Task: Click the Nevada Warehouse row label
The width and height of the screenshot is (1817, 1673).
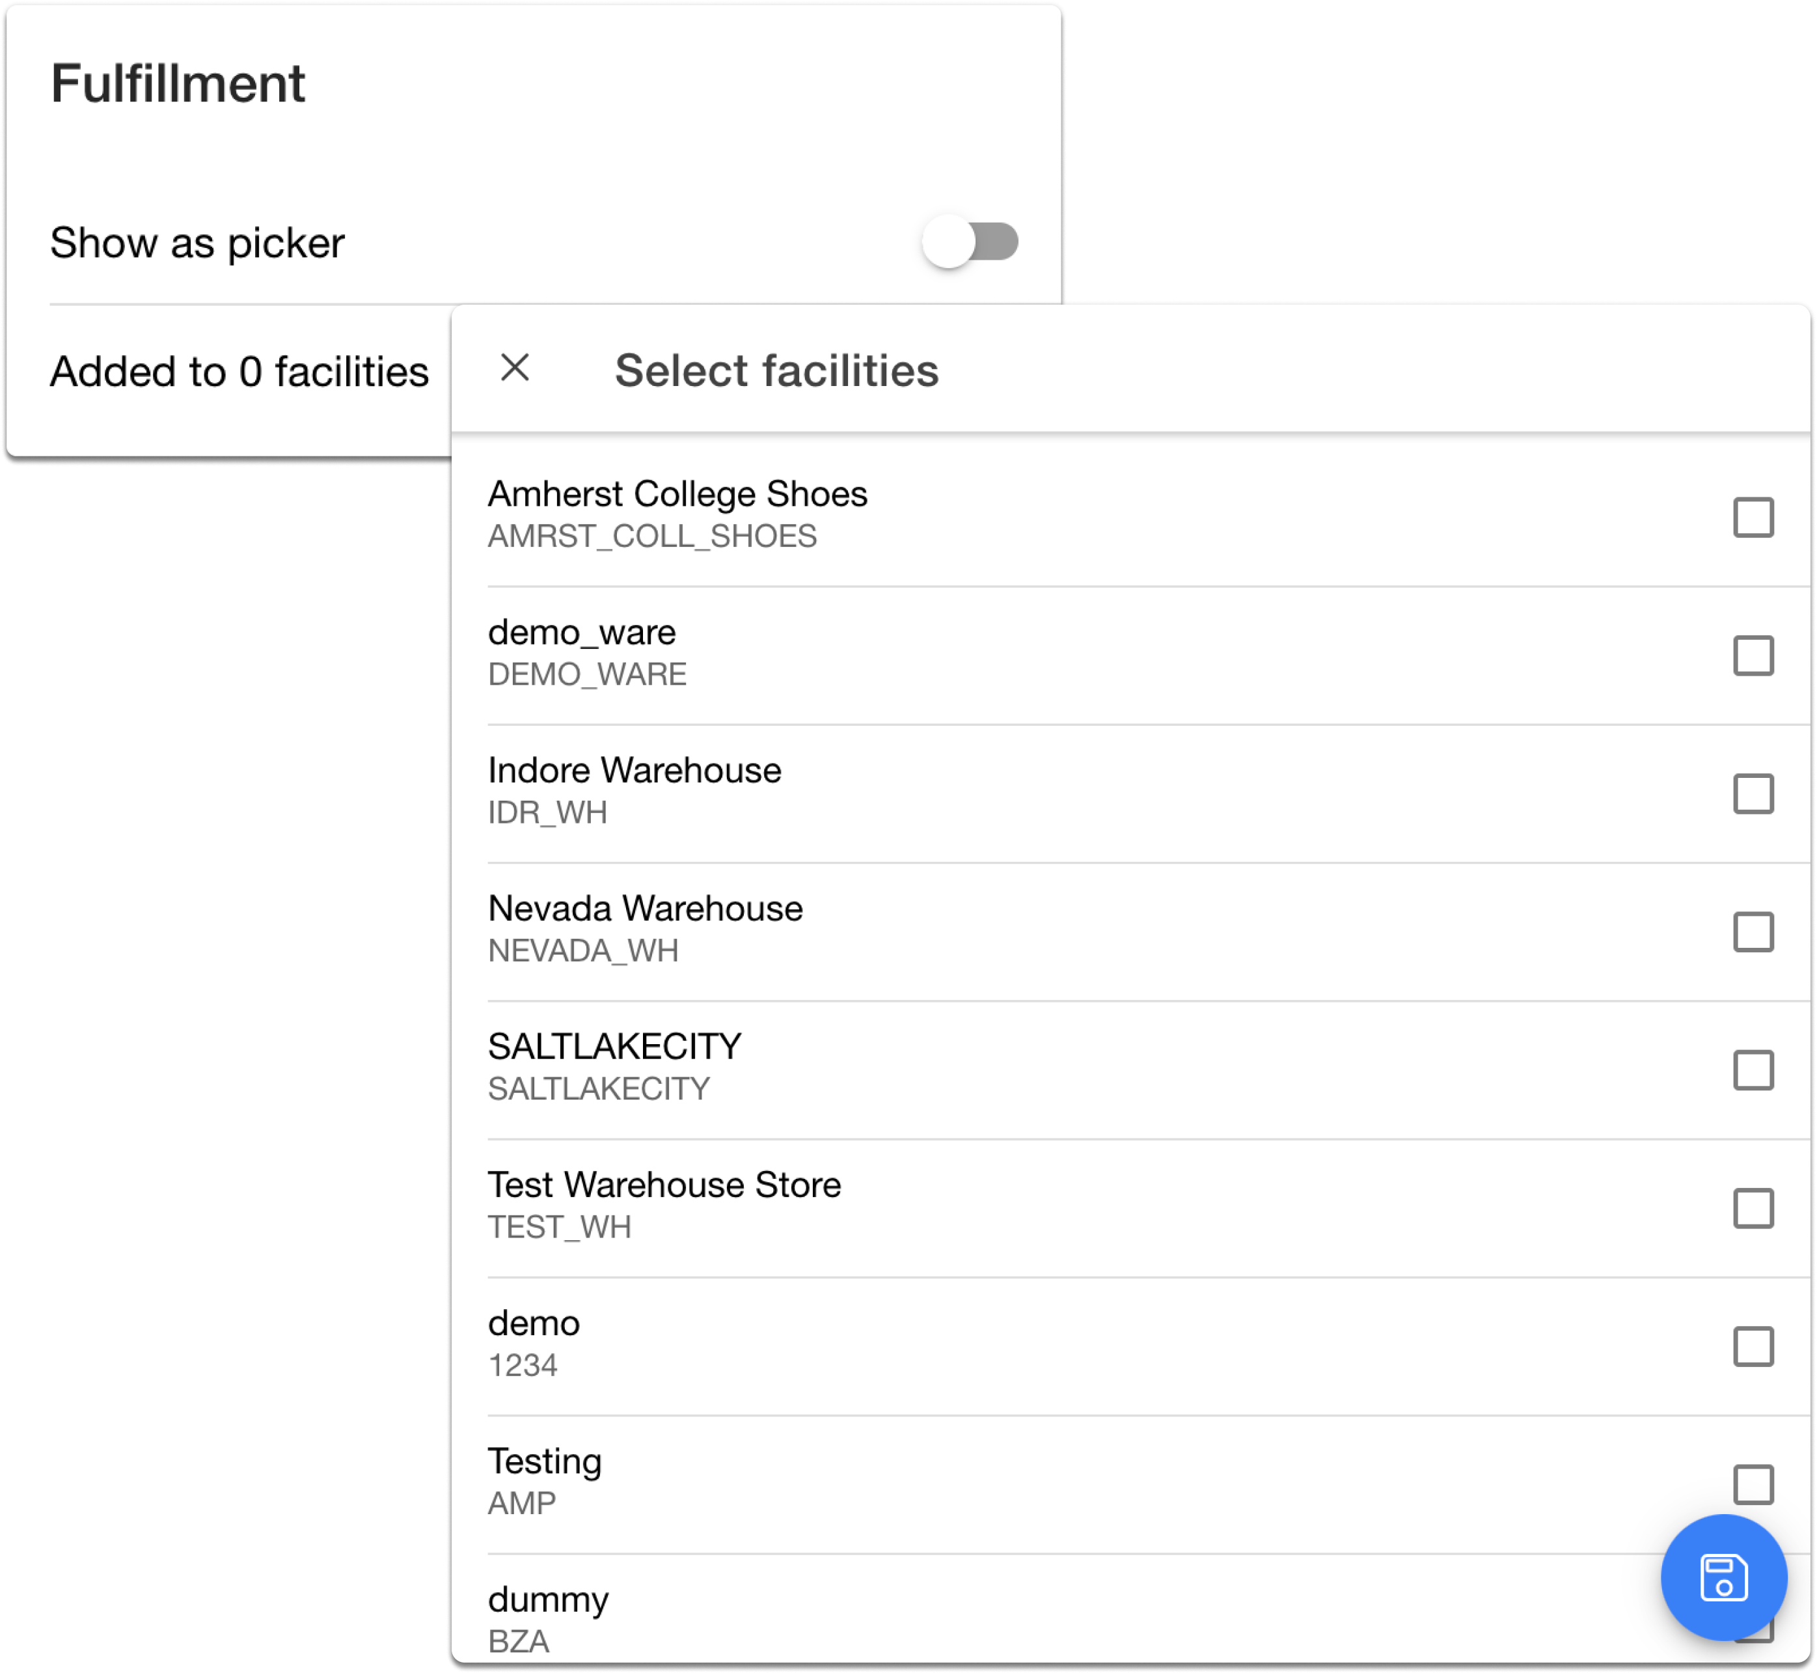Action: (x=645, y=909)
